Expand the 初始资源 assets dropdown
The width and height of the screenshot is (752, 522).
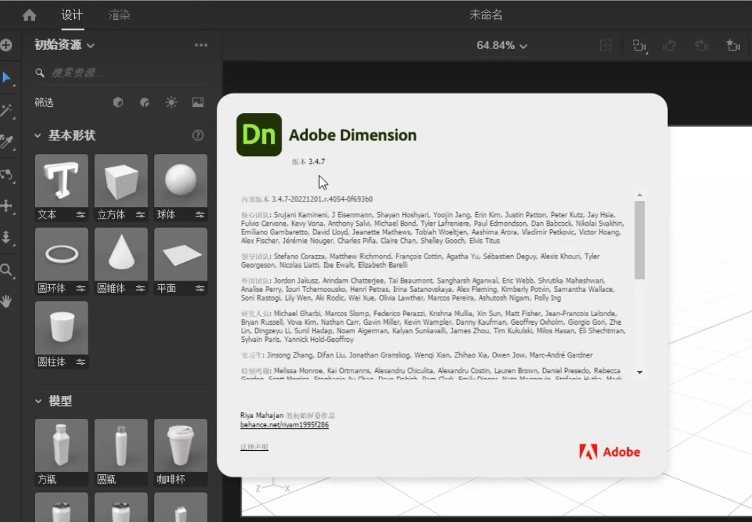pos(64,45)
